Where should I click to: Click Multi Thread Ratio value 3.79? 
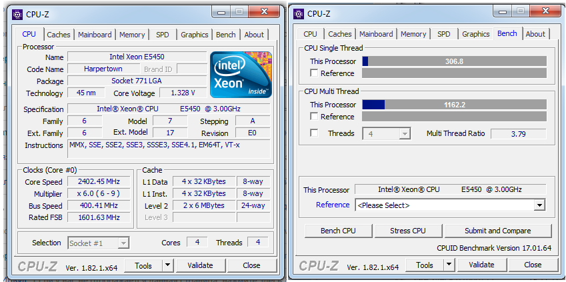(519, 134)
